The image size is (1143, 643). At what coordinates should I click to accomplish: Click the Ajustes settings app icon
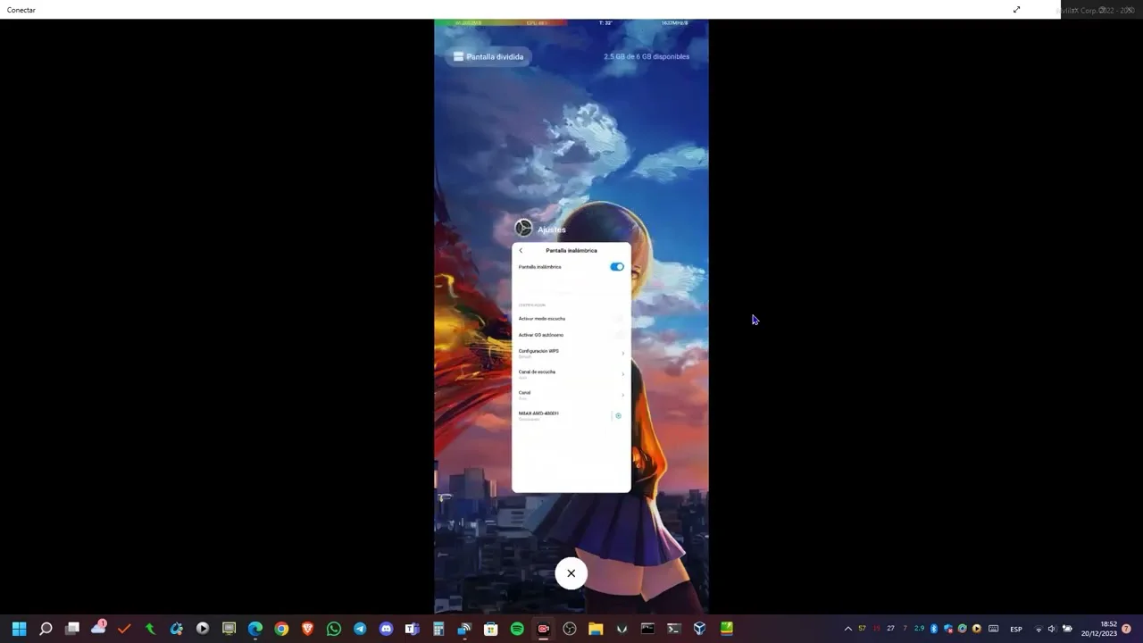click(x=524, y=229)
